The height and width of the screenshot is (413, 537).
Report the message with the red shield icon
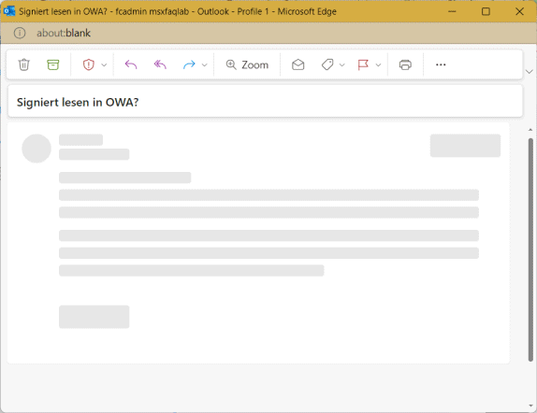[x=89, y=64]
